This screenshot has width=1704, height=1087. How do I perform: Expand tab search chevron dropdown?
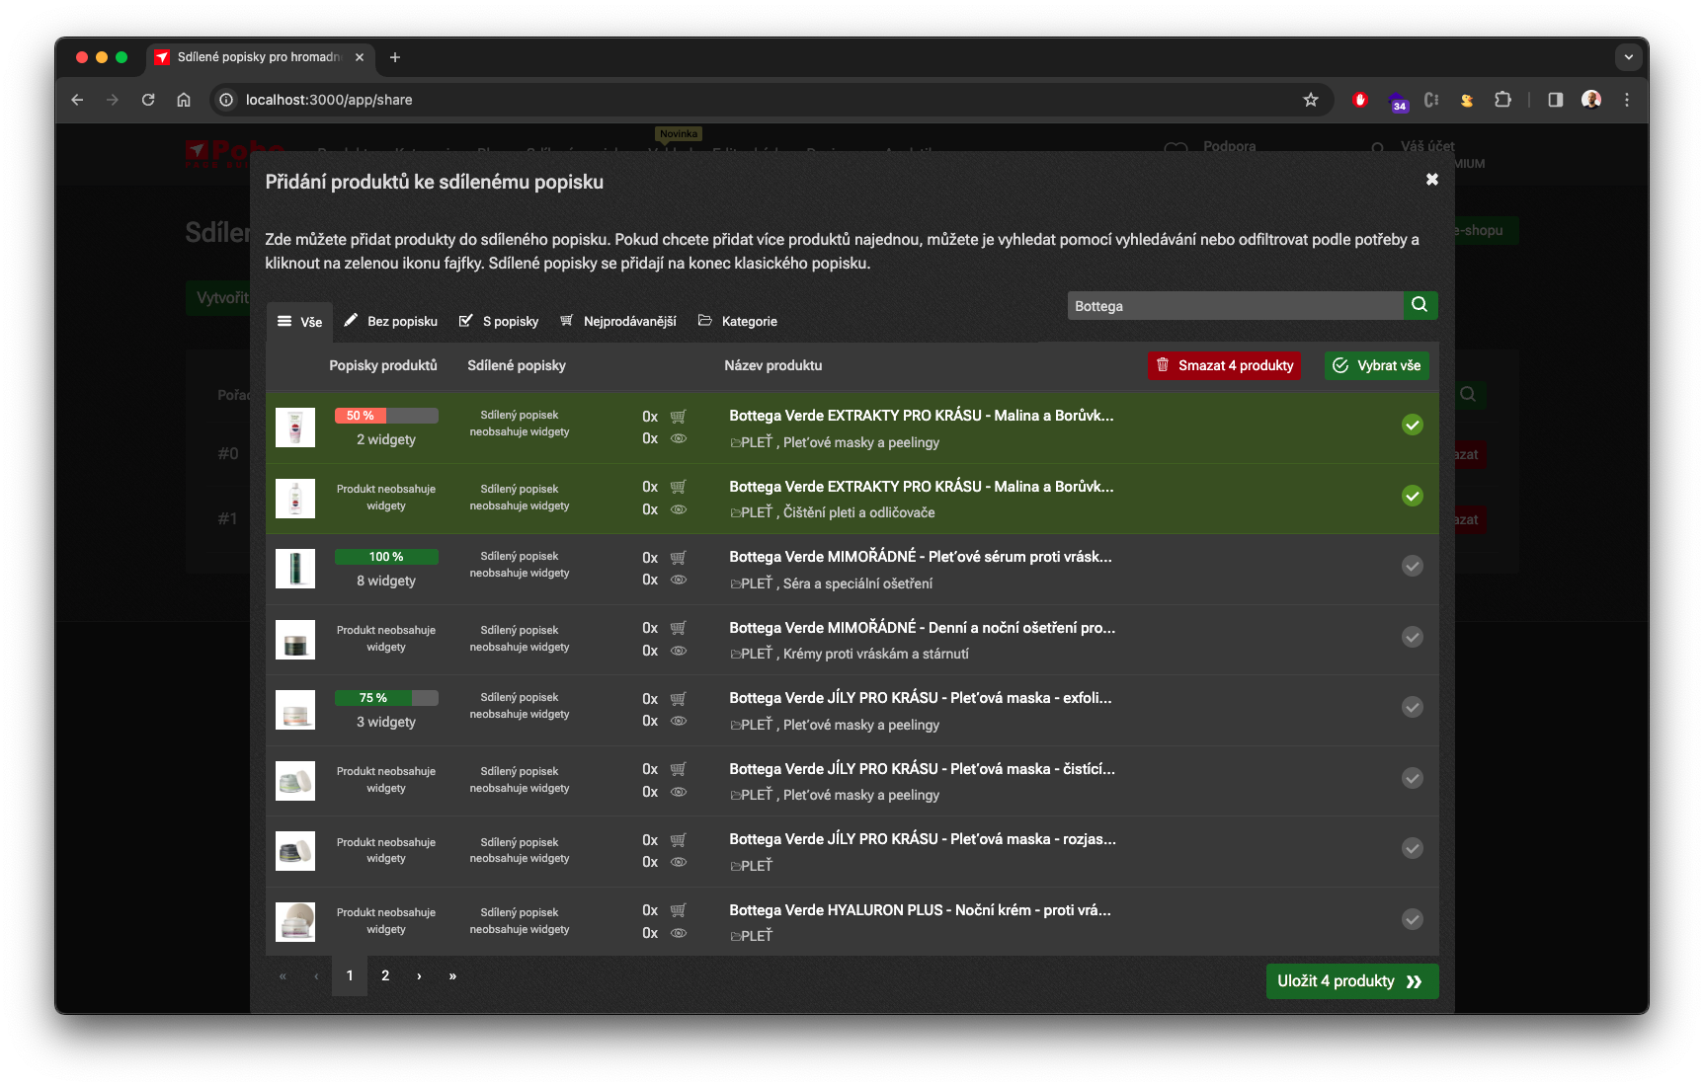coord(1629,57)
